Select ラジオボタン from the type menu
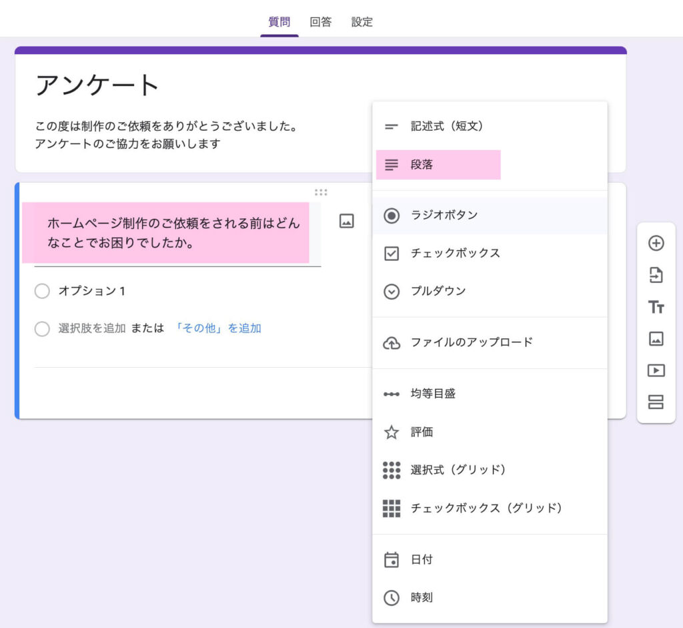This screenshot has width=683, height=628. [x=444, y=216]
